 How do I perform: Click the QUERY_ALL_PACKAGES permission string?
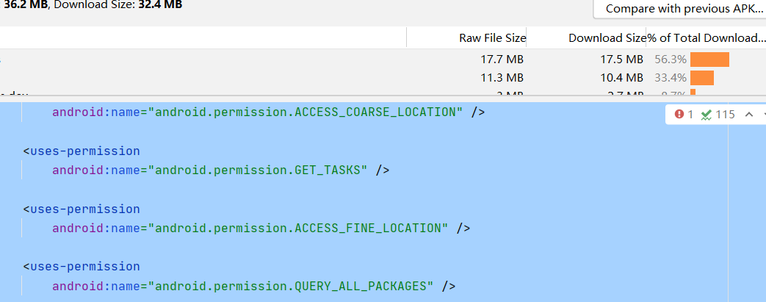pos(292,285)
